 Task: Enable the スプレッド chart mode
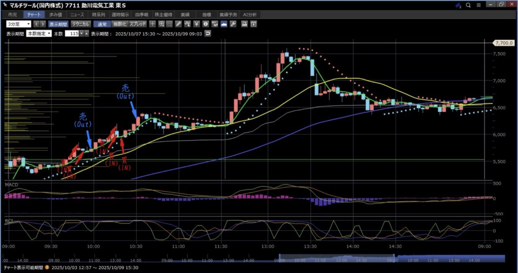click(138, 24)
